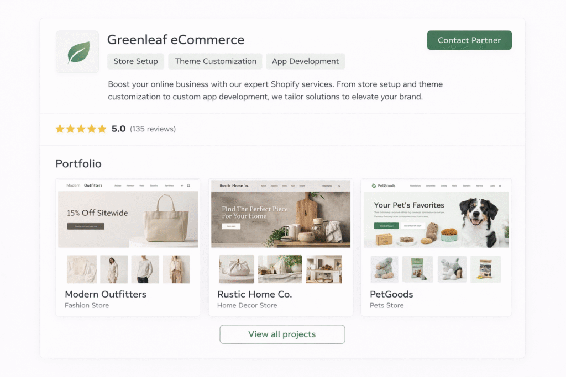Screen dimensions: 566x377
Task: Open View all projects
Action: click(282, 334)
